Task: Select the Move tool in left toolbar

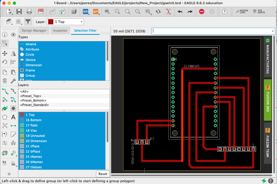Action: pos(5,53)
